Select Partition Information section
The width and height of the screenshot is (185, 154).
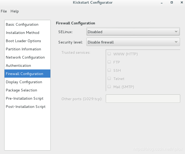[x=27, y=49]
